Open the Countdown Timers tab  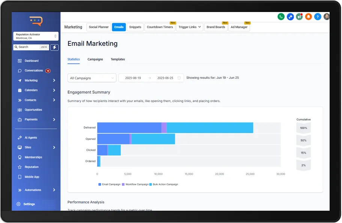click(160, 27)
